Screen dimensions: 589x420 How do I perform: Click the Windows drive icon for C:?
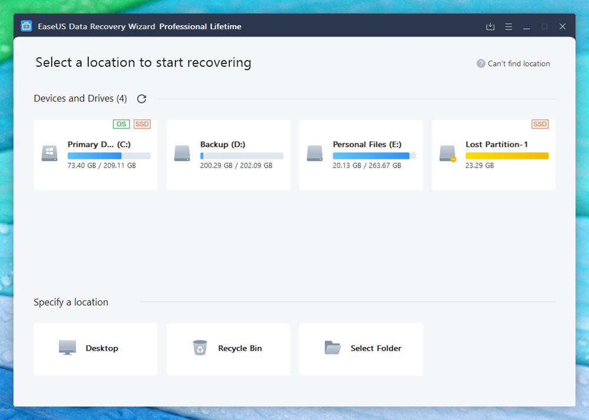[x=49, y=154]
